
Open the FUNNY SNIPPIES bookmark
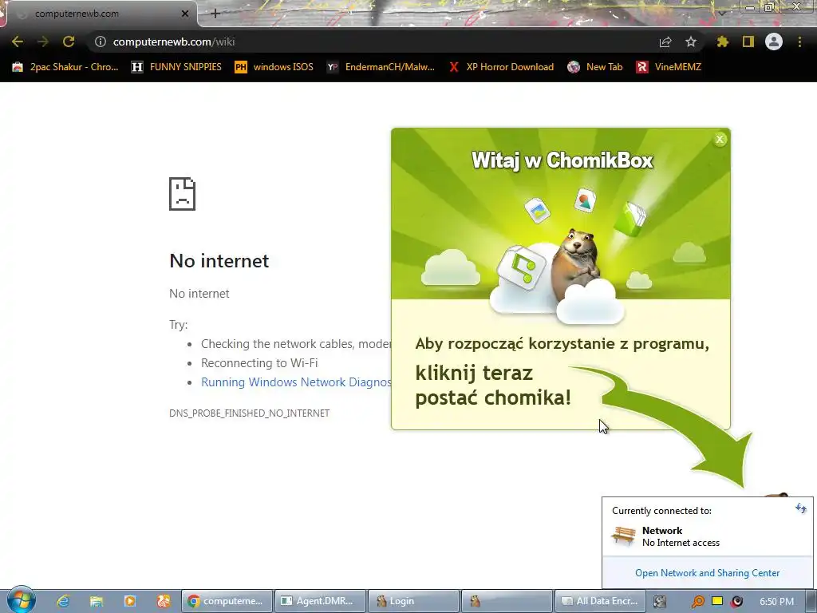tap(176, 67)
